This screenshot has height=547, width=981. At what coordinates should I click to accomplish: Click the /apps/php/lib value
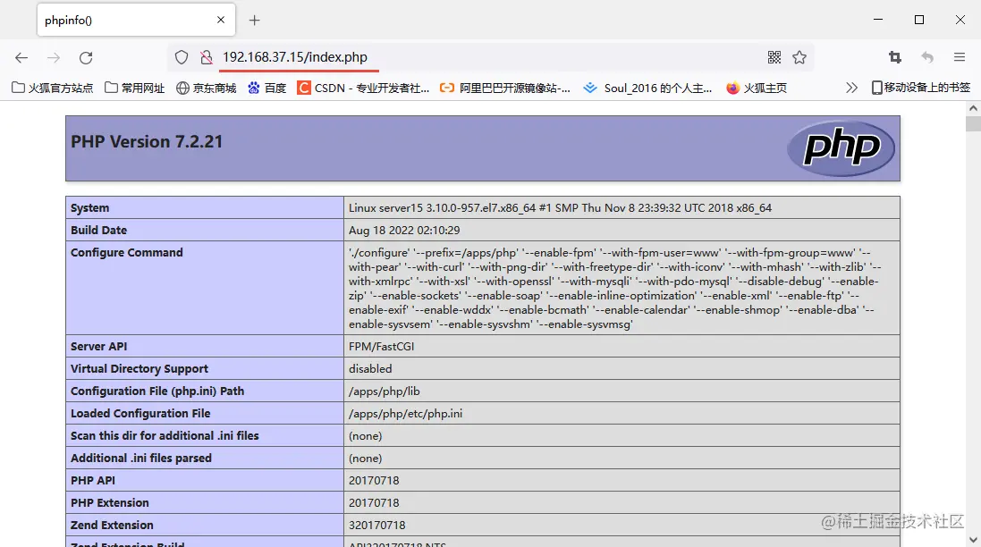[385, 391]
